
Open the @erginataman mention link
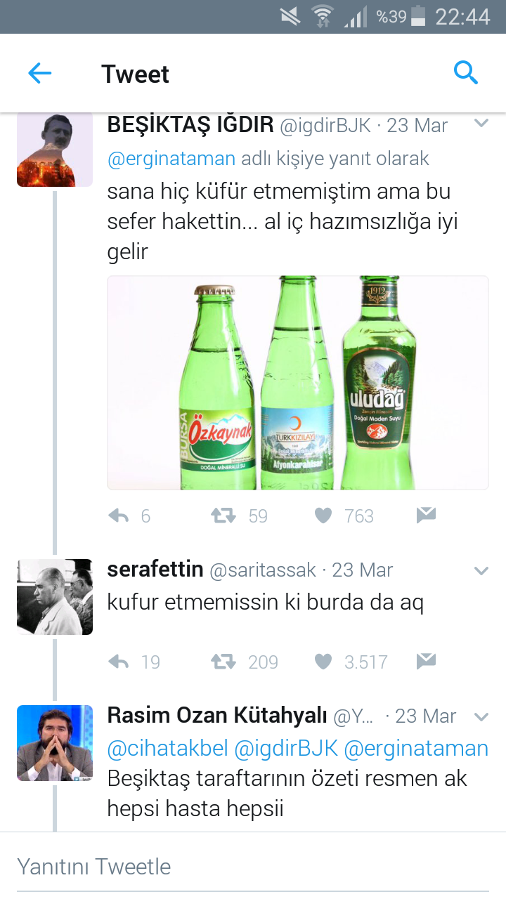point(171,159)
